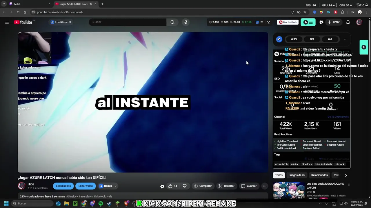Image resolution: width=371 pixels, height=208 pixels.
Task: Select the azure latch tag
Action: coord(281,164)
